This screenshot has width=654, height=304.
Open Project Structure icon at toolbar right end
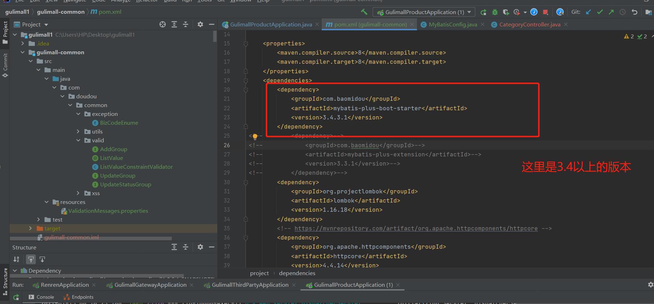pos(648,12)
